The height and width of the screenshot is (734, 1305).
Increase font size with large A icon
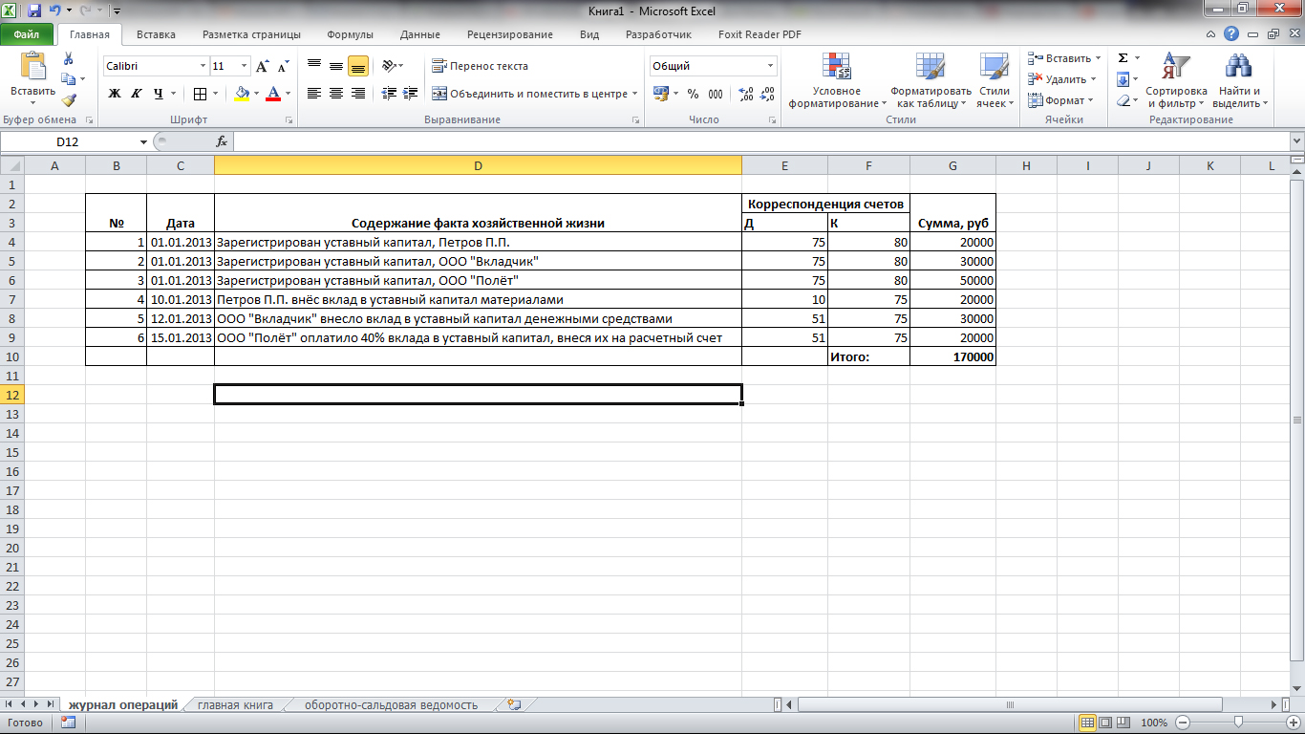coord(264,66)
